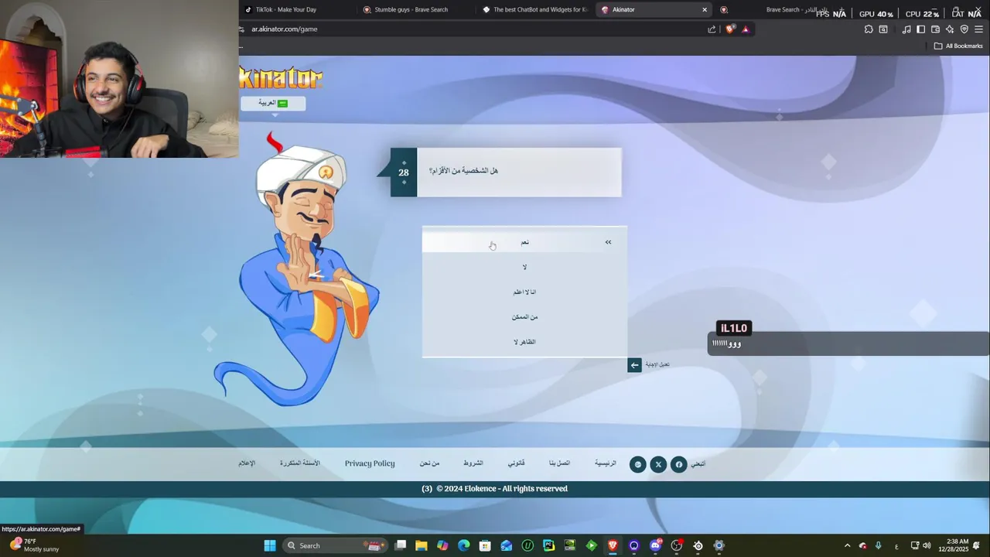Open the الإعلام footer link
The image size is (990, 557).
tap(247, 463)
